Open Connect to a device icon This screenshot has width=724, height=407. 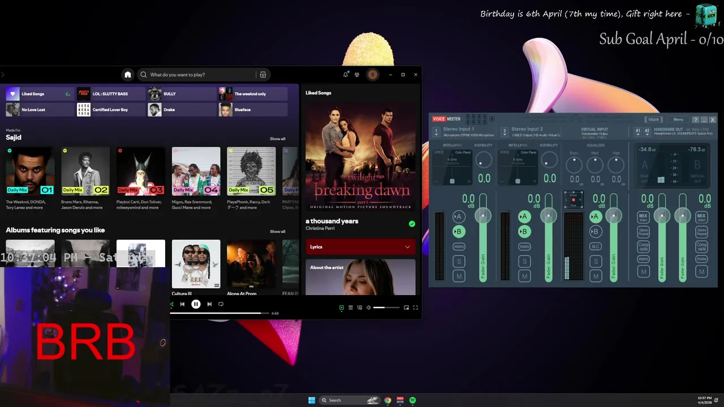(359, 308)
